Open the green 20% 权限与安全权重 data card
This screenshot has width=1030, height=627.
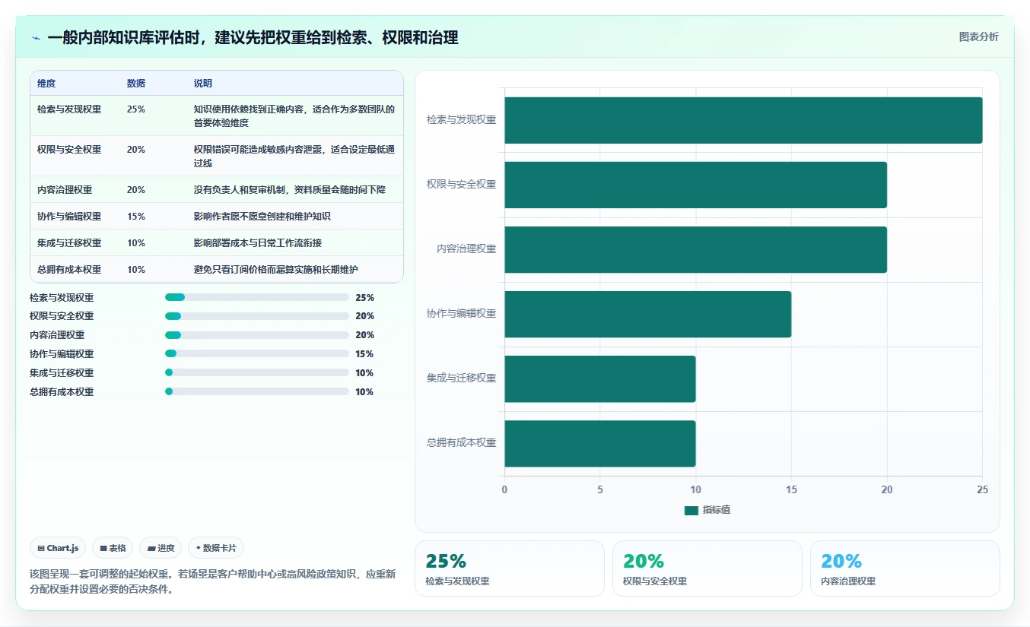(707, 568)
